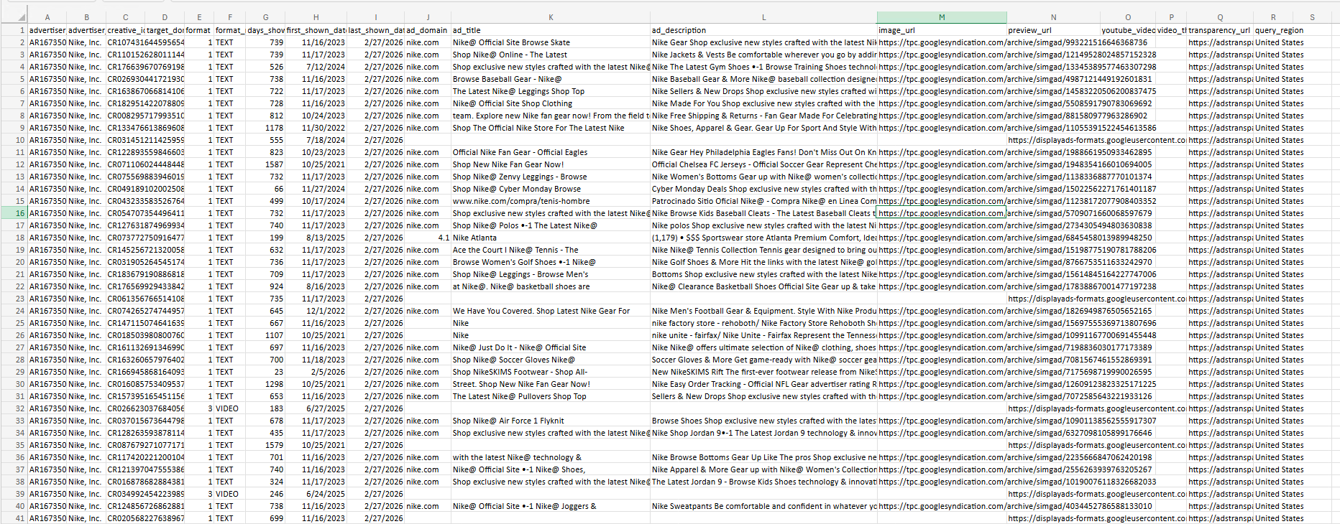This screenshot has height=524, width=1340.
Task: Click description 'Cyber Monday Deals Shop exclusive new styles'
Action: coord(763,189)
